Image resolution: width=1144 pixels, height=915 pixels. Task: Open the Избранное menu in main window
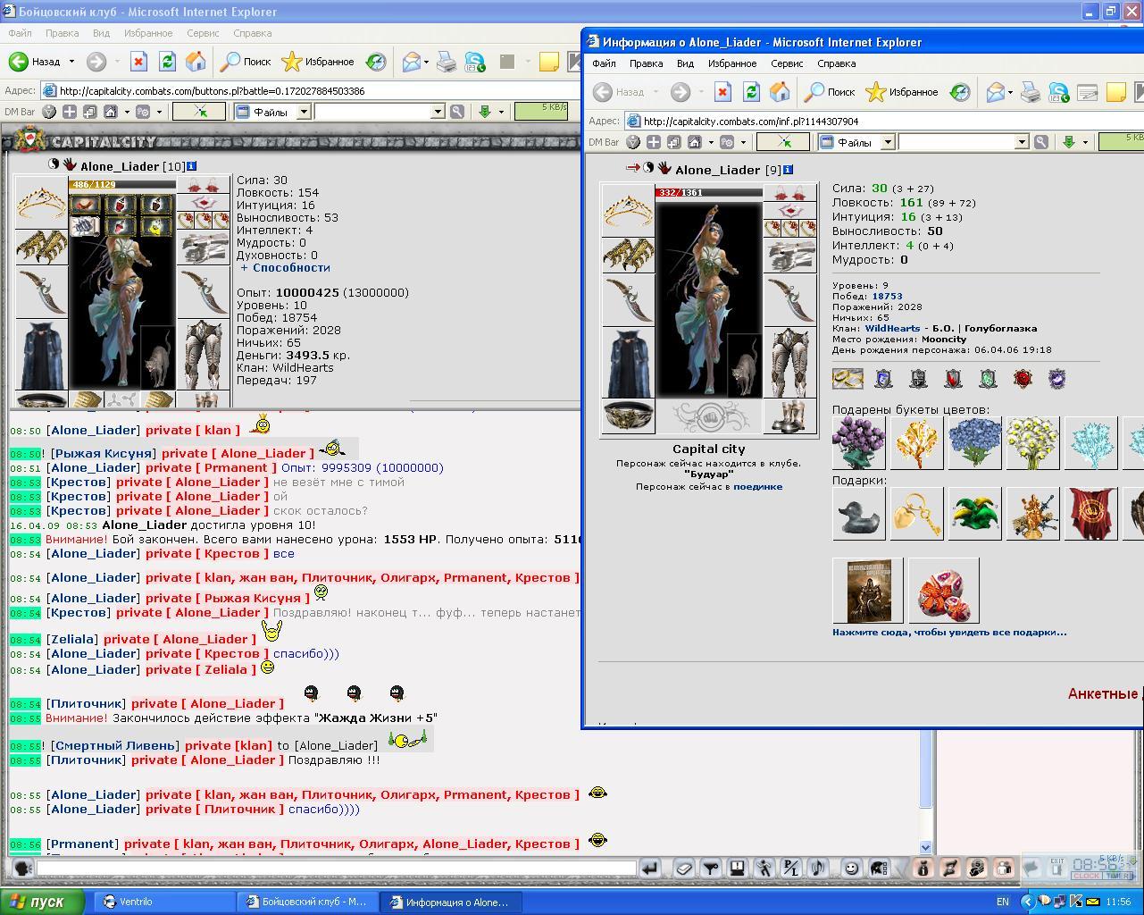point(148,33)
